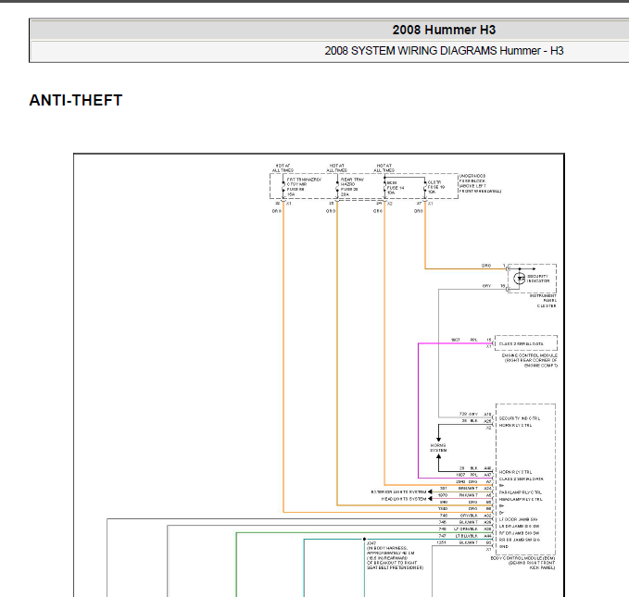The height and width of the screenshot is (597, 629).
Task: Click the 'INSTRUMENT PANEL CLUSTER' label
Action: (x=543, y=301)
